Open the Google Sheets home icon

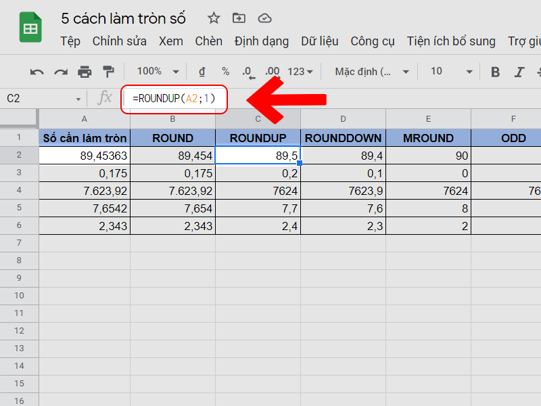tap(30, 28)
